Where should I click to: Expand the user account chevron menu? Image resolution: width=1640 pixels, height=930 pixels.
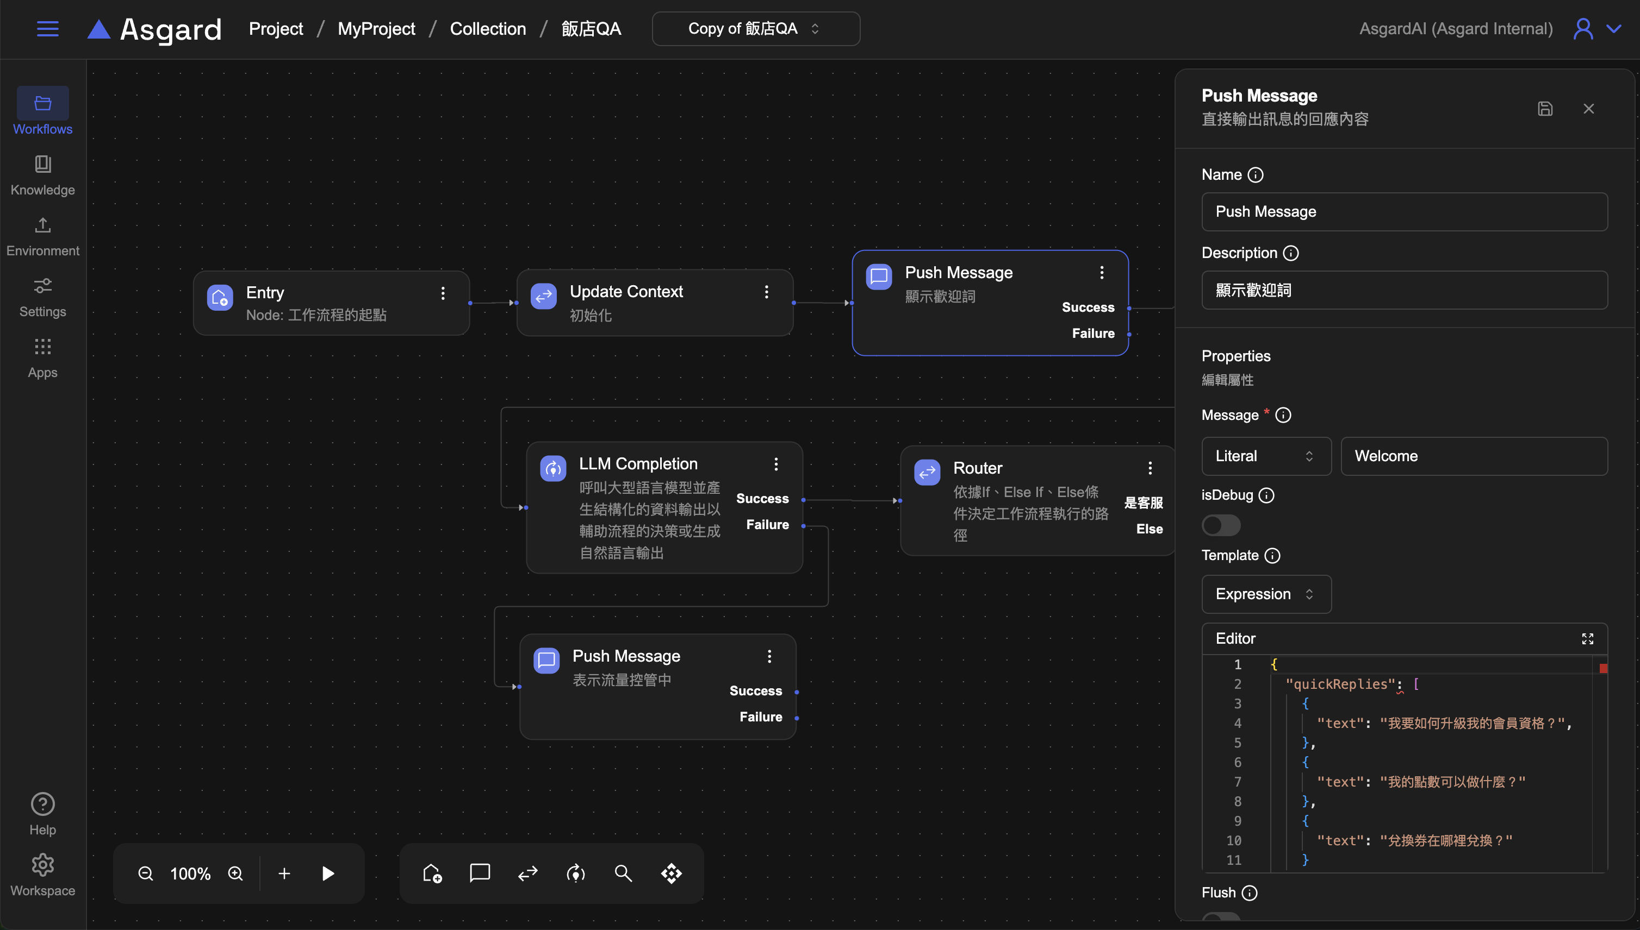1614,29
